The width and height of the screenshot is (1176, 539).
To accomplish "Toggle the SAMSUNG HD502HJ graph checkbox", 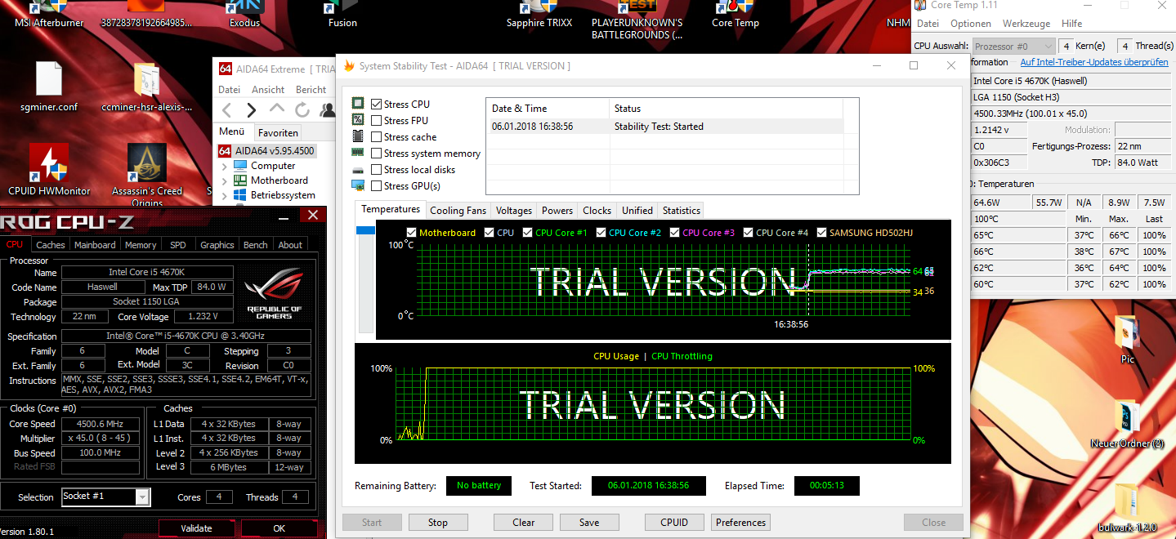I will tap(821, 233).
